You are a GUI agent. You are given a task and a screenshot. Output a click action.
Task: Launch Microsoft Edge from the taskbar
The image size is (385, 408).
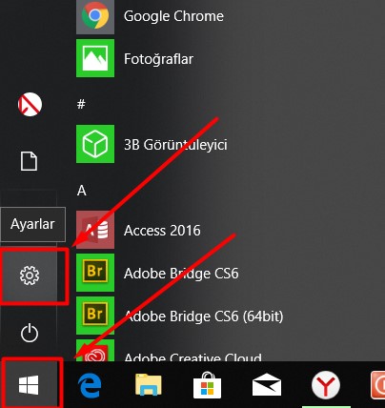tap(90, 385)
